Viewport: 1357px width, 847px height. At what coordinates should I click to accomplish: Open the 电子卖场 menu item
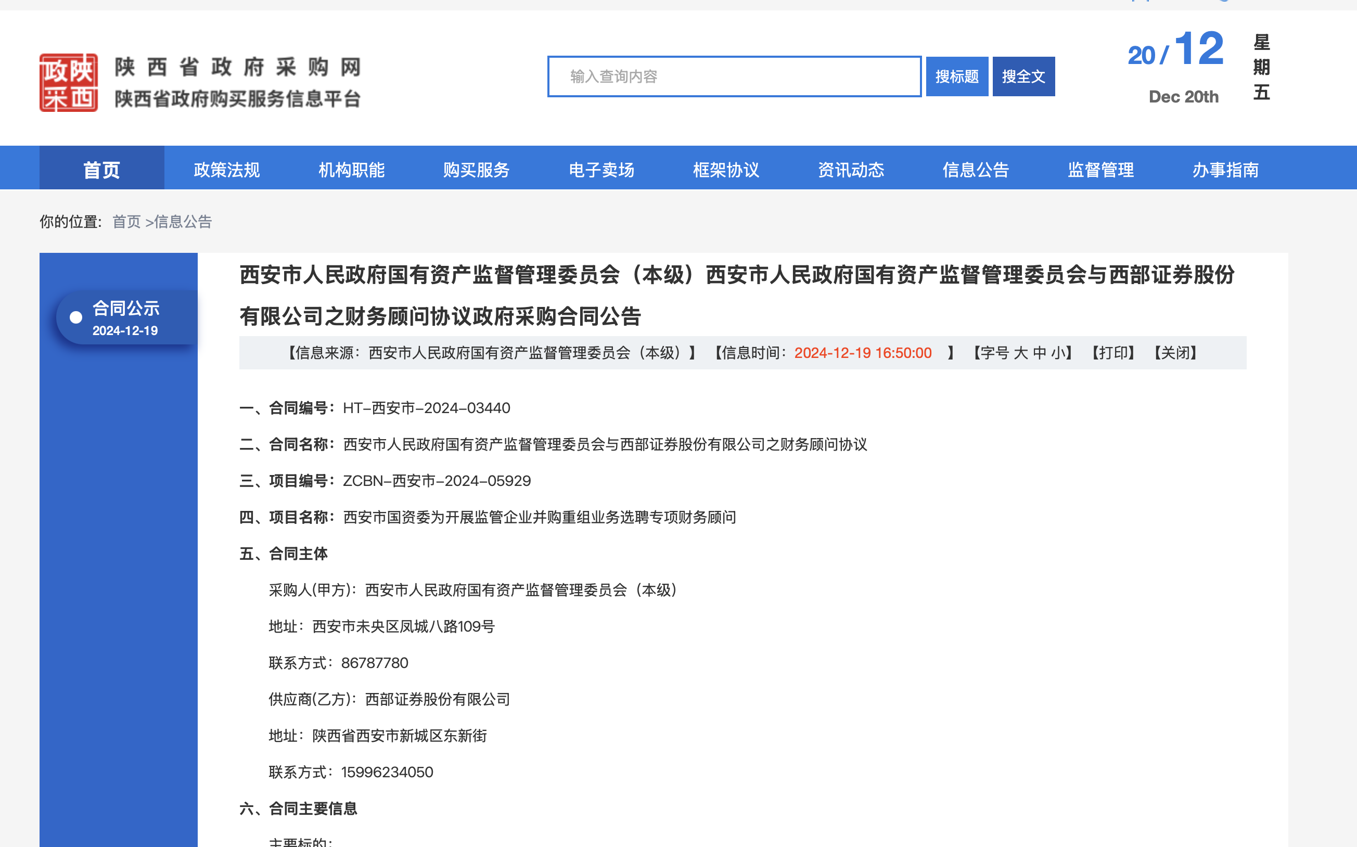click(601, 170)
